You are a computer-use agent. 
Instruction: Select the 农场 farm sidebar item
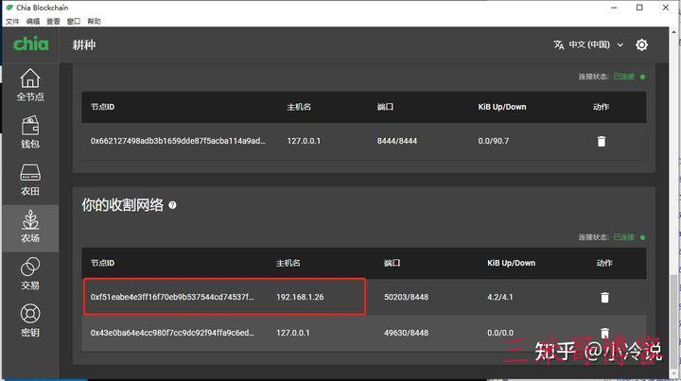click(30, 227)
